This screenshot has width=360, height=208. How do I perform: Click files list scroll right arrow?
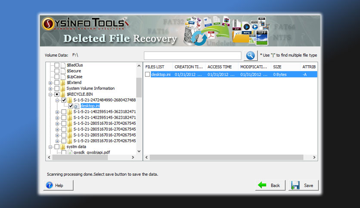314,157
